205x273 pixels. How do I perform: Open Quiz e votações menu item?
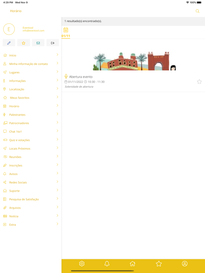tap(19, 140)
